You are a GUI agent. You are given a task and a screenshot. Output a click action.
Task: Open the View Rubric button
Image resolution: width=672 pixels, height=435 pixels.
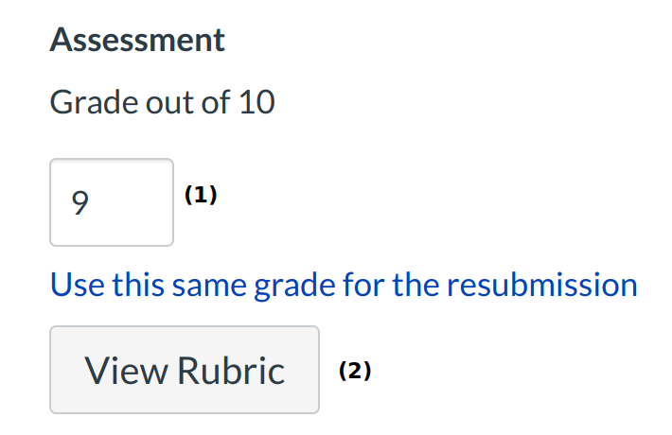coord(185,370)
